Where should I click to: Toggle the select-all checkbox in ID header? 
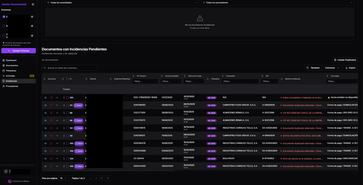click(67, 79)
